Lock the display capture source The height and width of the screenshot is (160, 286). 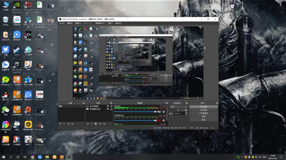111,106
